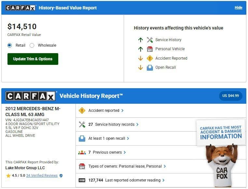248x189 pixels.
Task: Click the US $44.99 price badge
Action: coord(230,96)
